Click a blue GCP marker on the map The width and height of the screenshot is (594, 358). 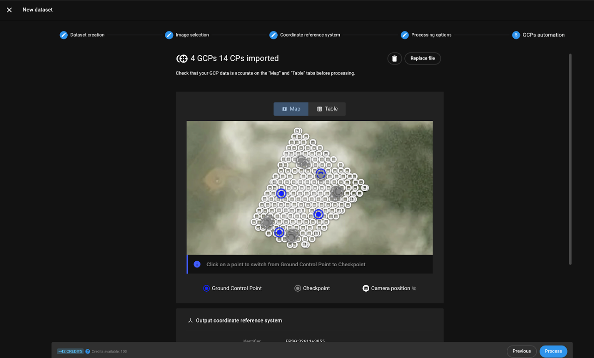281,194
